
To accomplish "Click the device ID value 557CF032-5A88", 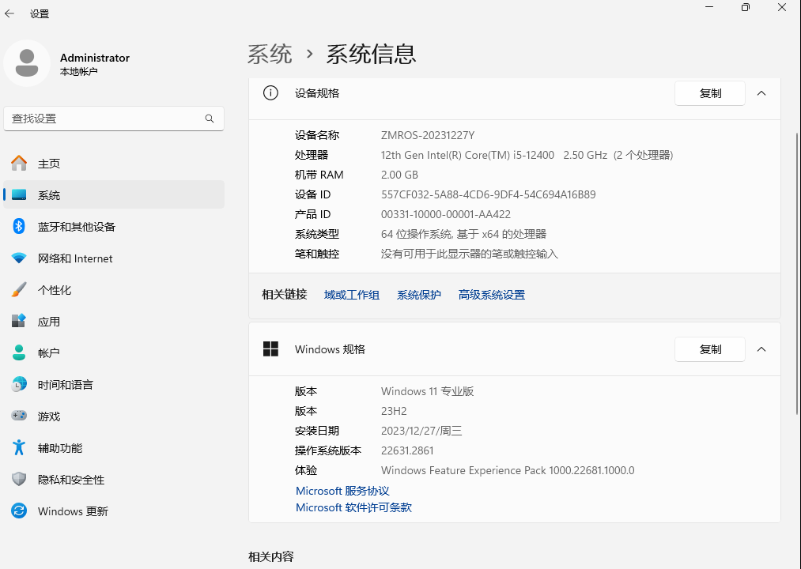I will [x=489, y=194].
